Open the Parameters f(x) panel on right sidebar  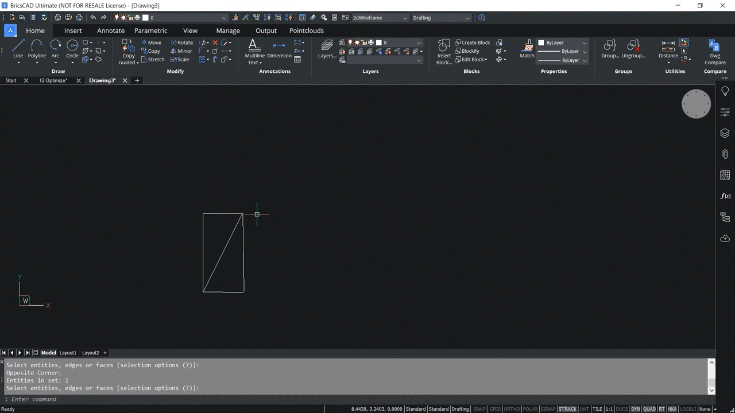click(725, 196)
